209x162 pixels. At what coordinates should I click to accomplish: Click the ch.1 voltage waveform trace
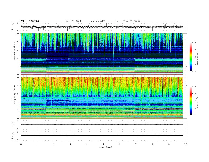[x=102, y=27]
